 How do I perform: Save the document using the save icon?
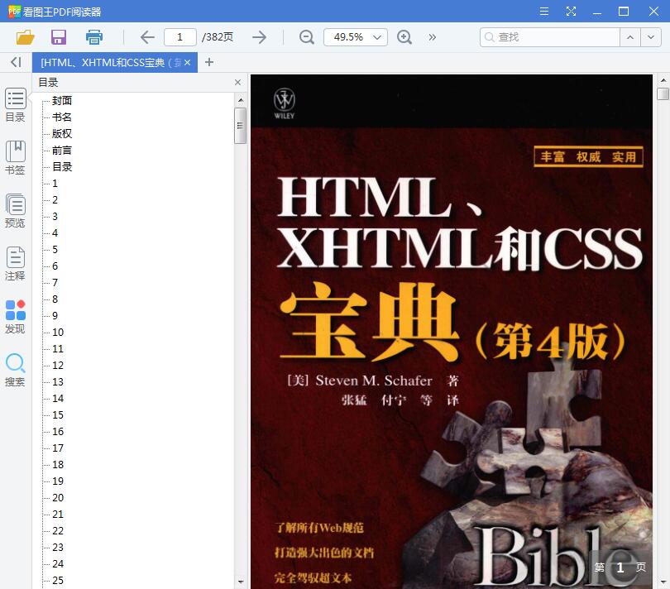tap(58, 37)
